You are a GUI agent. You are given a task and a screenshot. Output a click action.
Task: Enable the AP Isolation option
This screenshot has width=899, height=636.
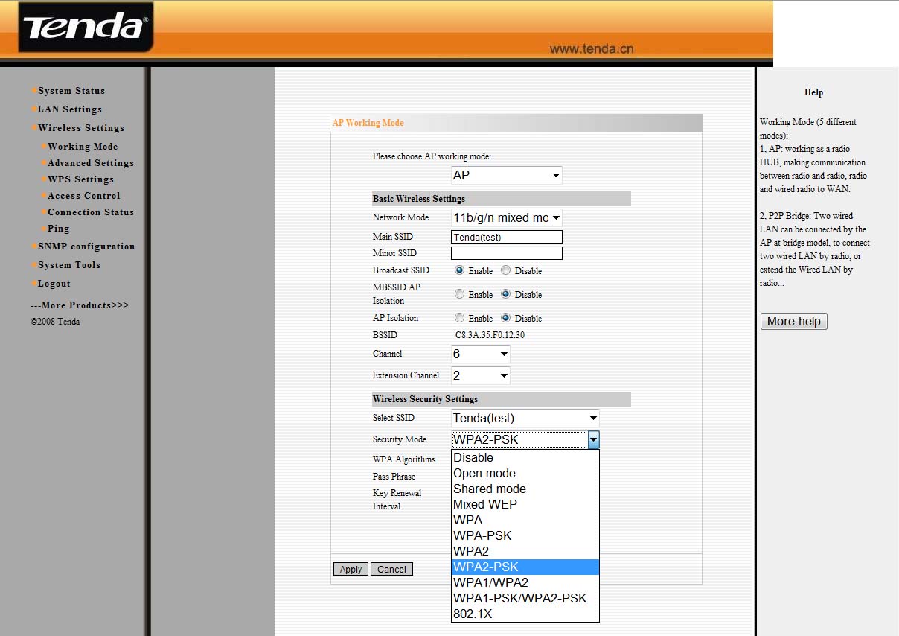click(460, 318)
